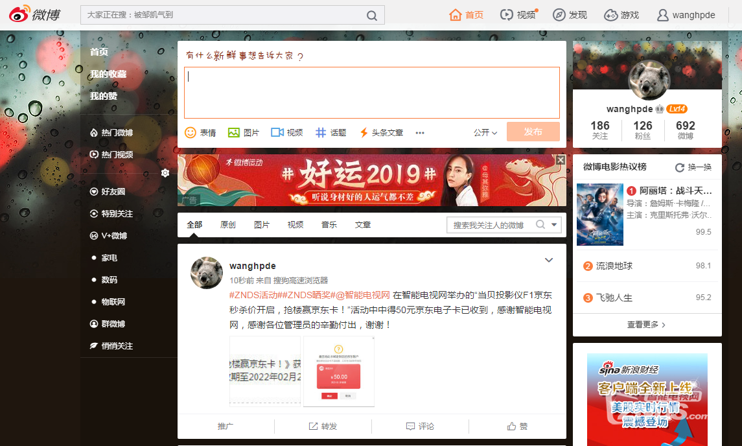742x446 pixels.
Task: Show more compose options (three dots)
Action: pos(420,133)
